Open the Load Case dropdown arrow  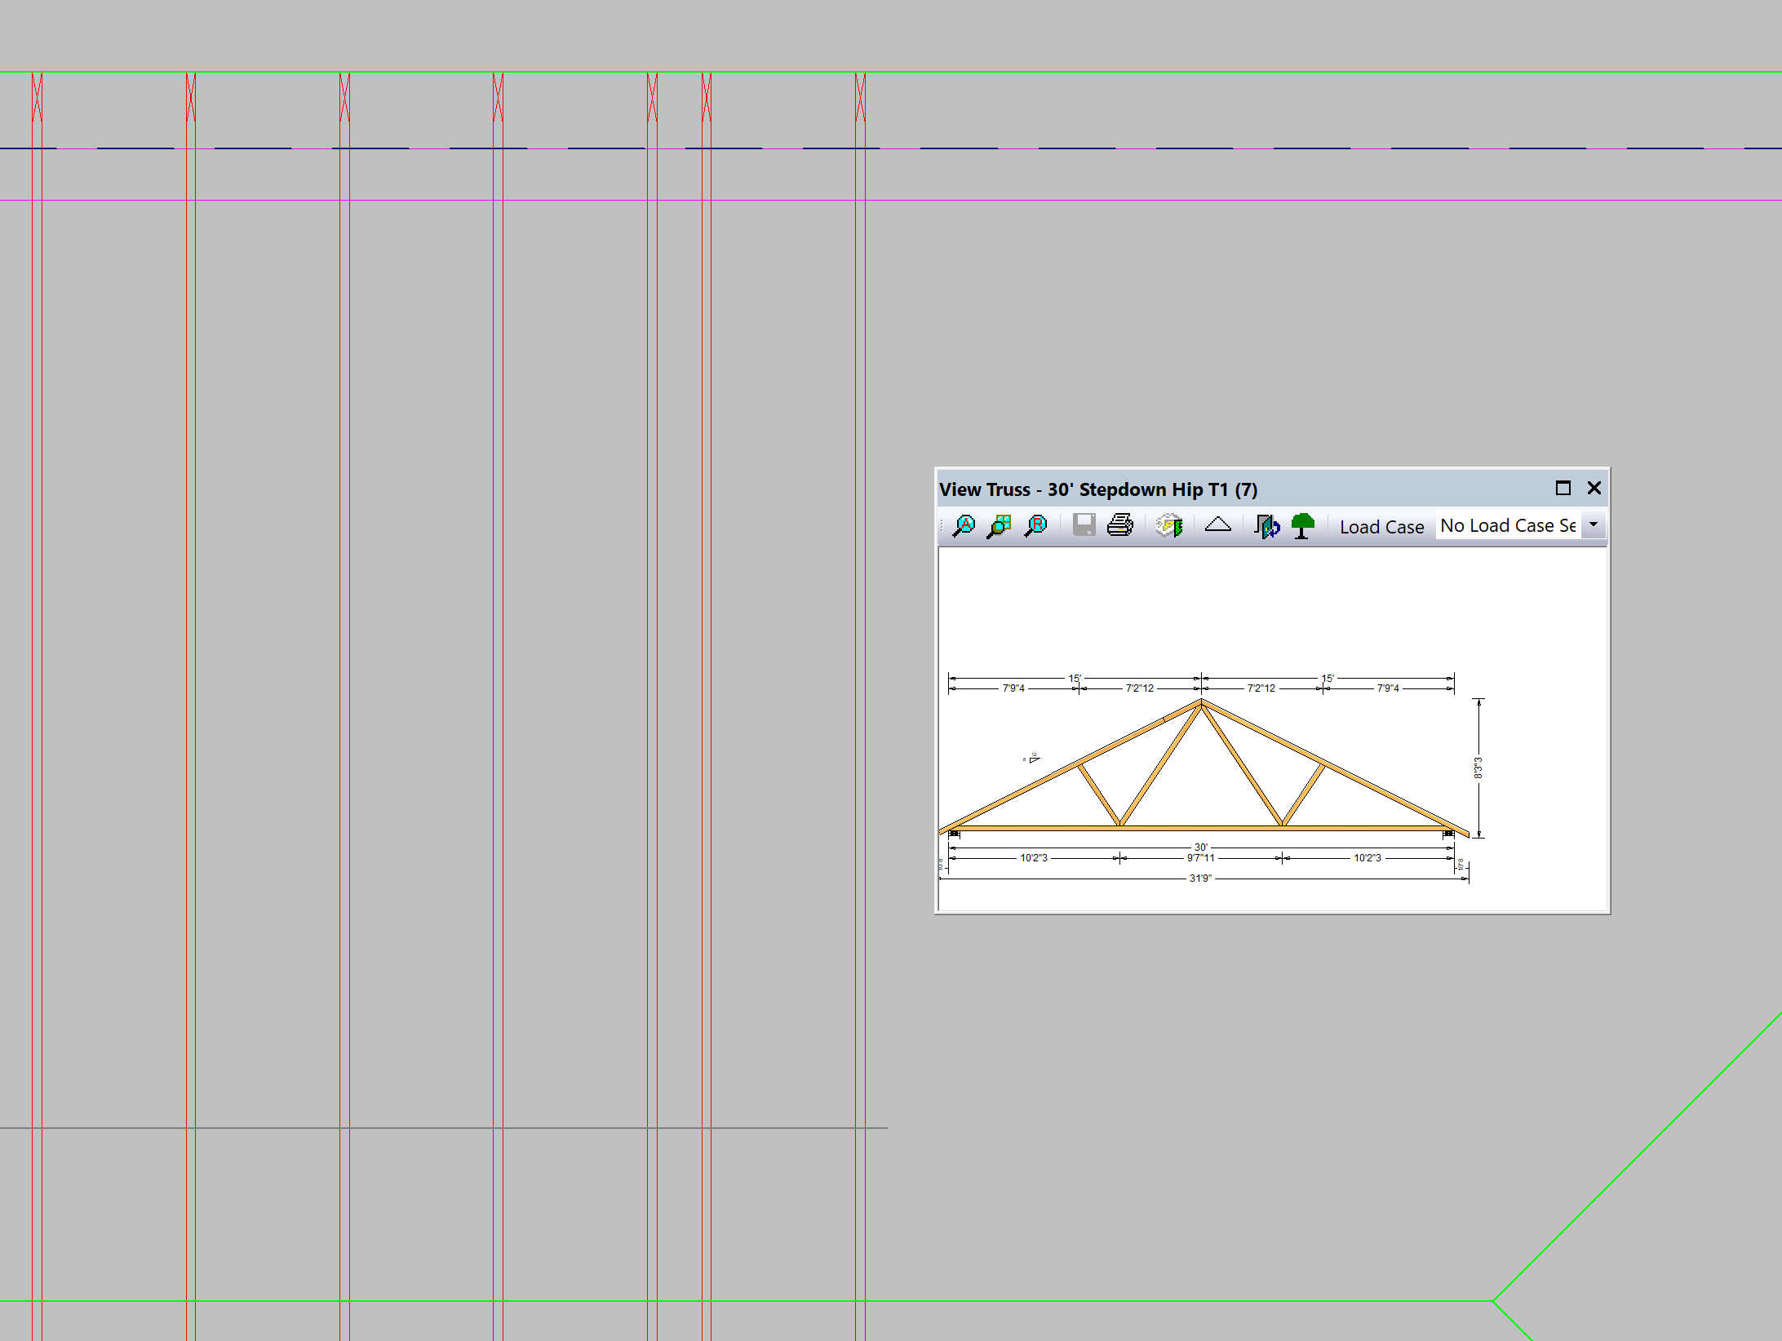[x=1593, y=525]
